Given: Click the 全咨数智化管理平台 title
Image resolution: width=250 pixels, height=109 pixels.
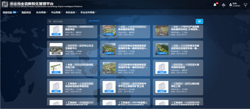Looking at the screenshot, I should tap(37, 4).
